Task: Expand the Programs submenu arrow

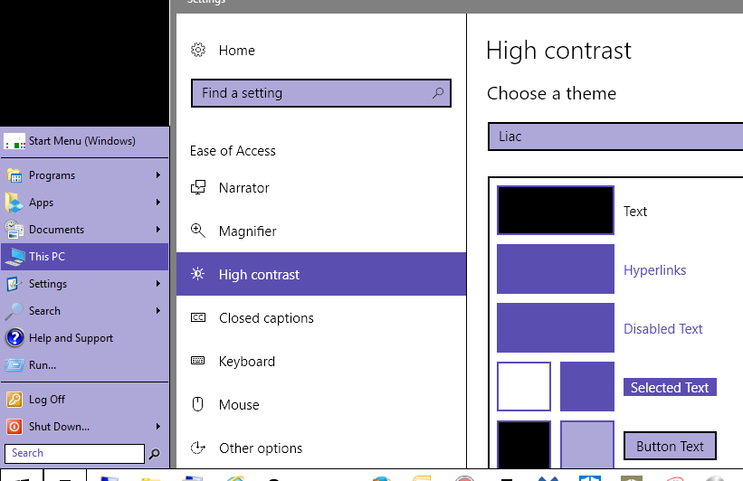Action: click(x=158, y=175)
